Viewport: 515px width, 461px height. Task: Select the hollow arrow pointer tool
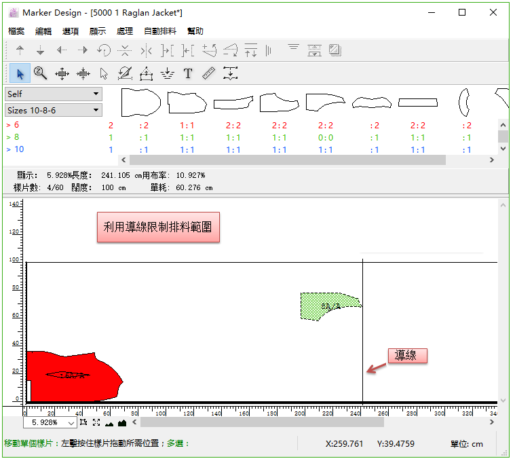104,73
